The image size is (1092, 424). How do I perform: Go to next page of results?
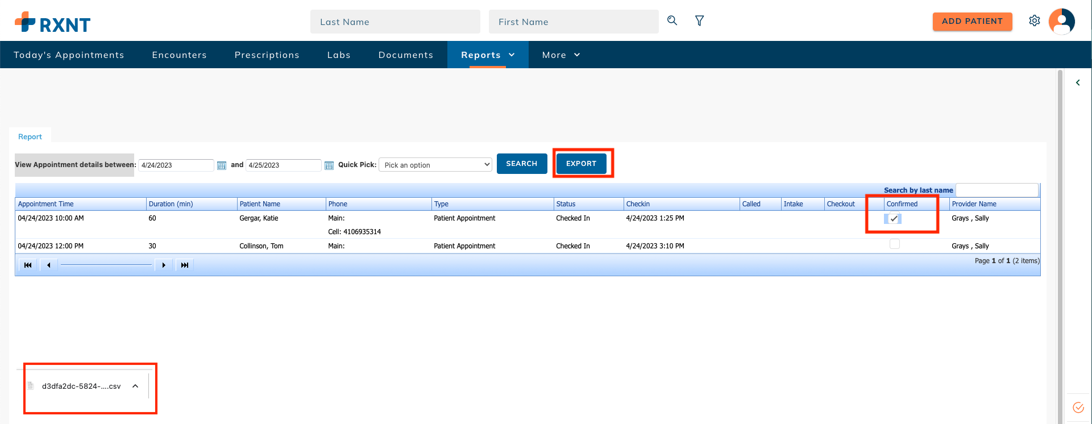point(164,265)
